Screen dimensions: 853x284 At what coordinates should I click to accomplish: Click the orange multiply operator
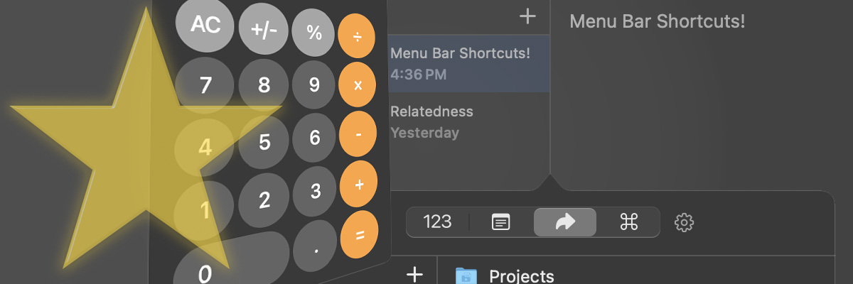[358, 85]
